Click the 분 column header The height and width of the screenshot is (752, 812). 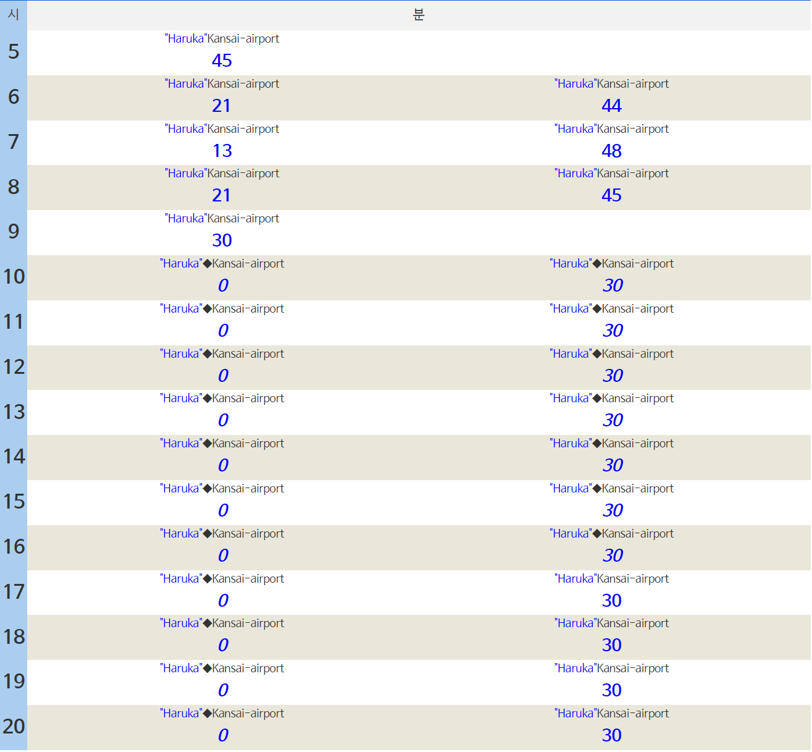point(419,15)
